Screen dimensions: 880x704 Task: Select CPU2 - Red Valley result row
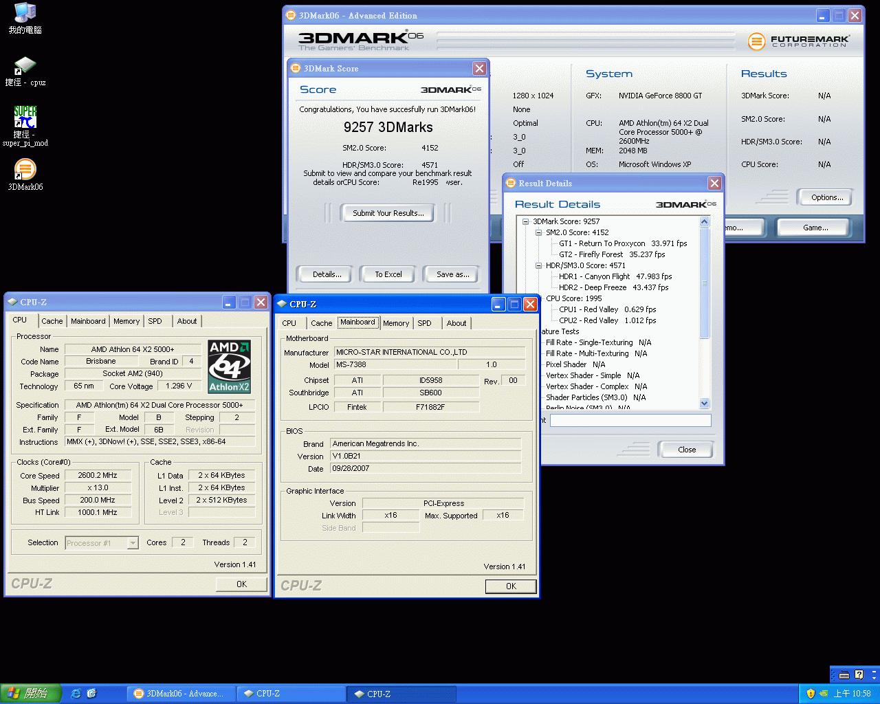[607, 320]
